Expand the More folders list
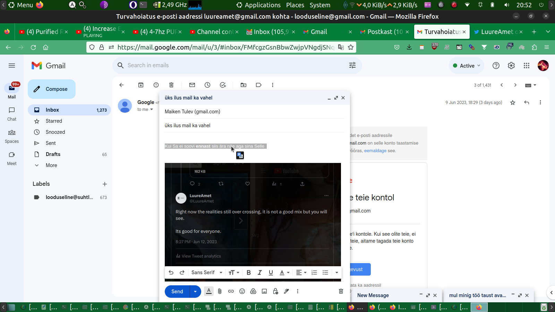The width and height of the screenshot is (555, 312). pyautogui.click(x=51, y=165)
